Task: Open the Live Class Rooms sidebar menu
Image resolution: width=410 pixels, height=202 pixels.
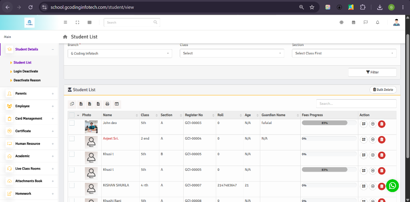Action: (29, 168)
